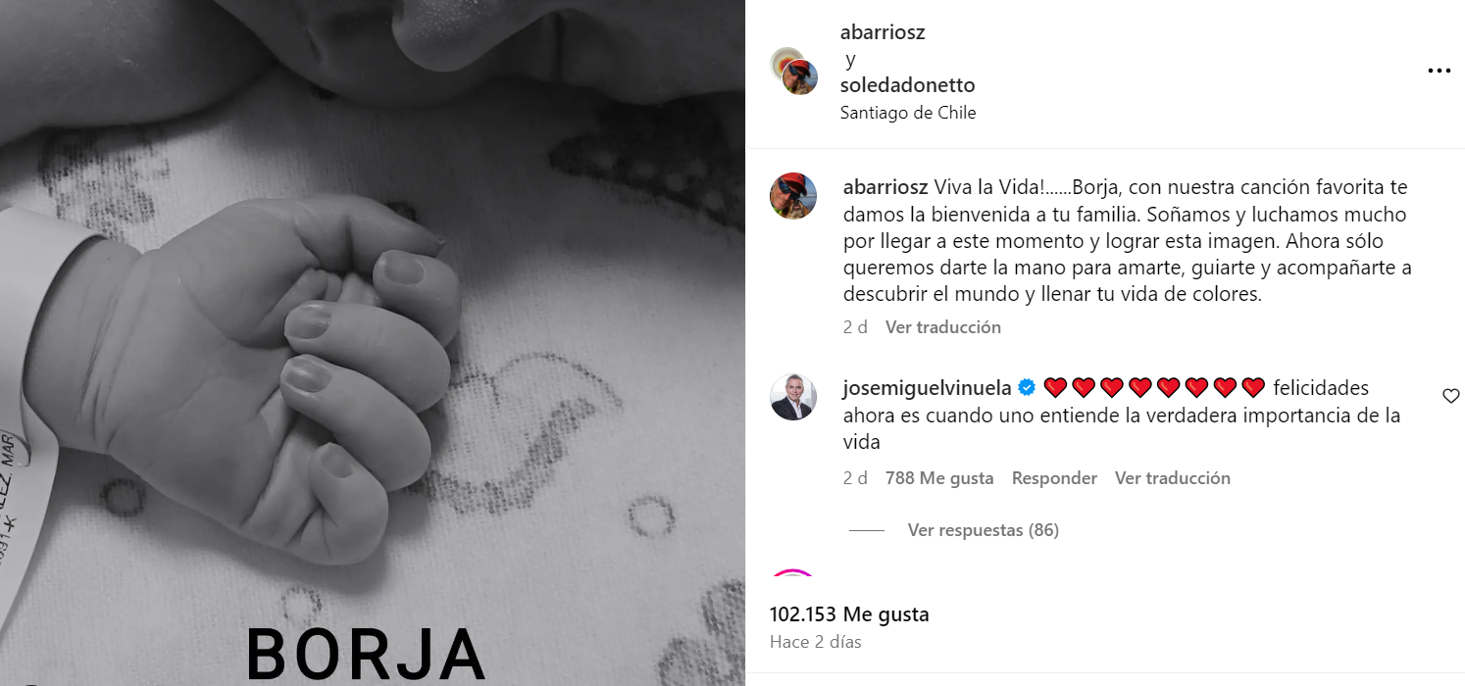This screenshot has width=1465, height=686.
Task: Click the stacked profile avatars in the post header
Action: click(794, 71)
